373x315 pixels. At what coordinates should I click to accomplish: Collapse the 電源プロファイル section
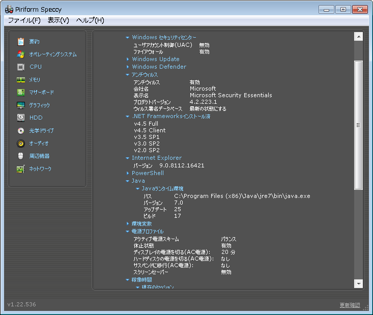[x=128, y=231]
